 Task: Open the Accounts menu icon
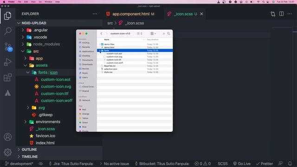click(x=7, y=137)
